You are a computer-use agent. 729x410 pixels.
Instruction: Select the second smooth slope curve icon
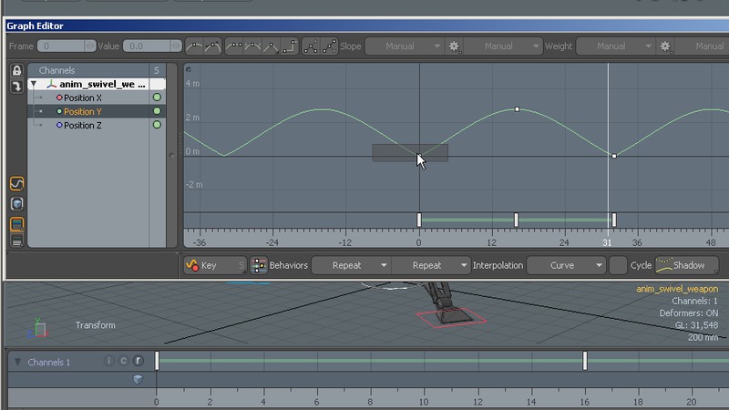coord(212,46)
